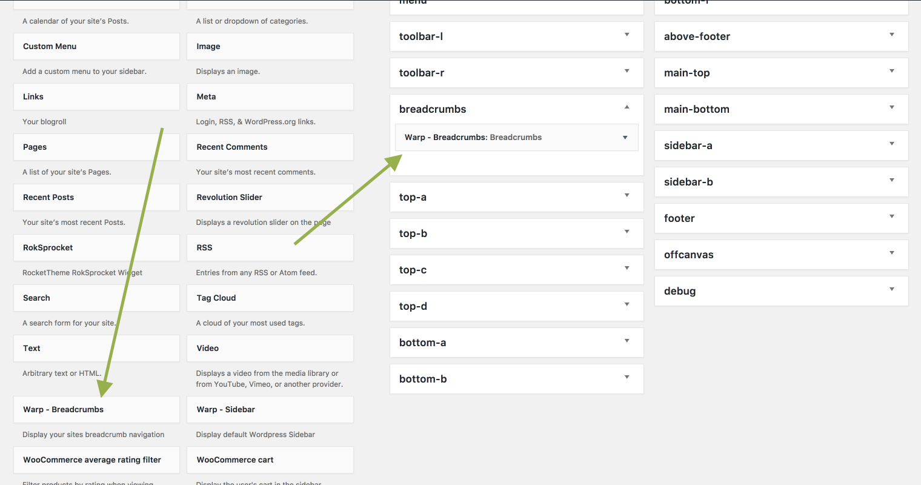This screenshot has width=921, height=485.
Task: Click 'Arbitrary text or HTML.' description
Action: click(62, 373)
